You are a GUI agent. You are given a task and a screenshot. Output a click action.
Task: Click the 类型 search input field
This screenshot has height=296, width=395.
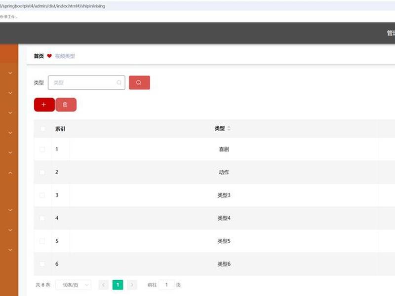click(x=86, y=82)
